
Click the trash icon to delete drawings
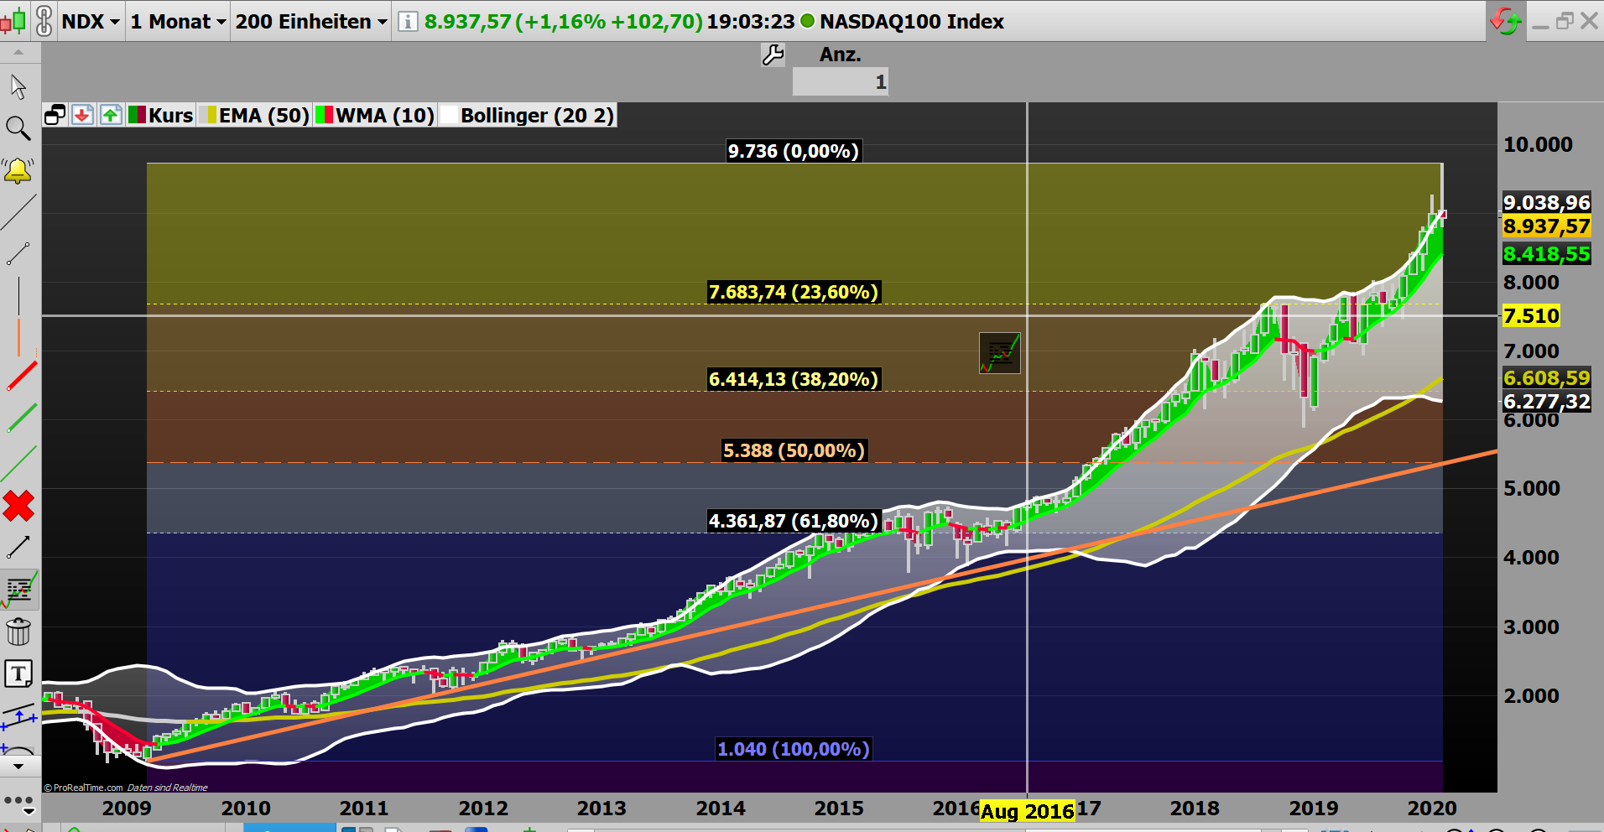18,632
